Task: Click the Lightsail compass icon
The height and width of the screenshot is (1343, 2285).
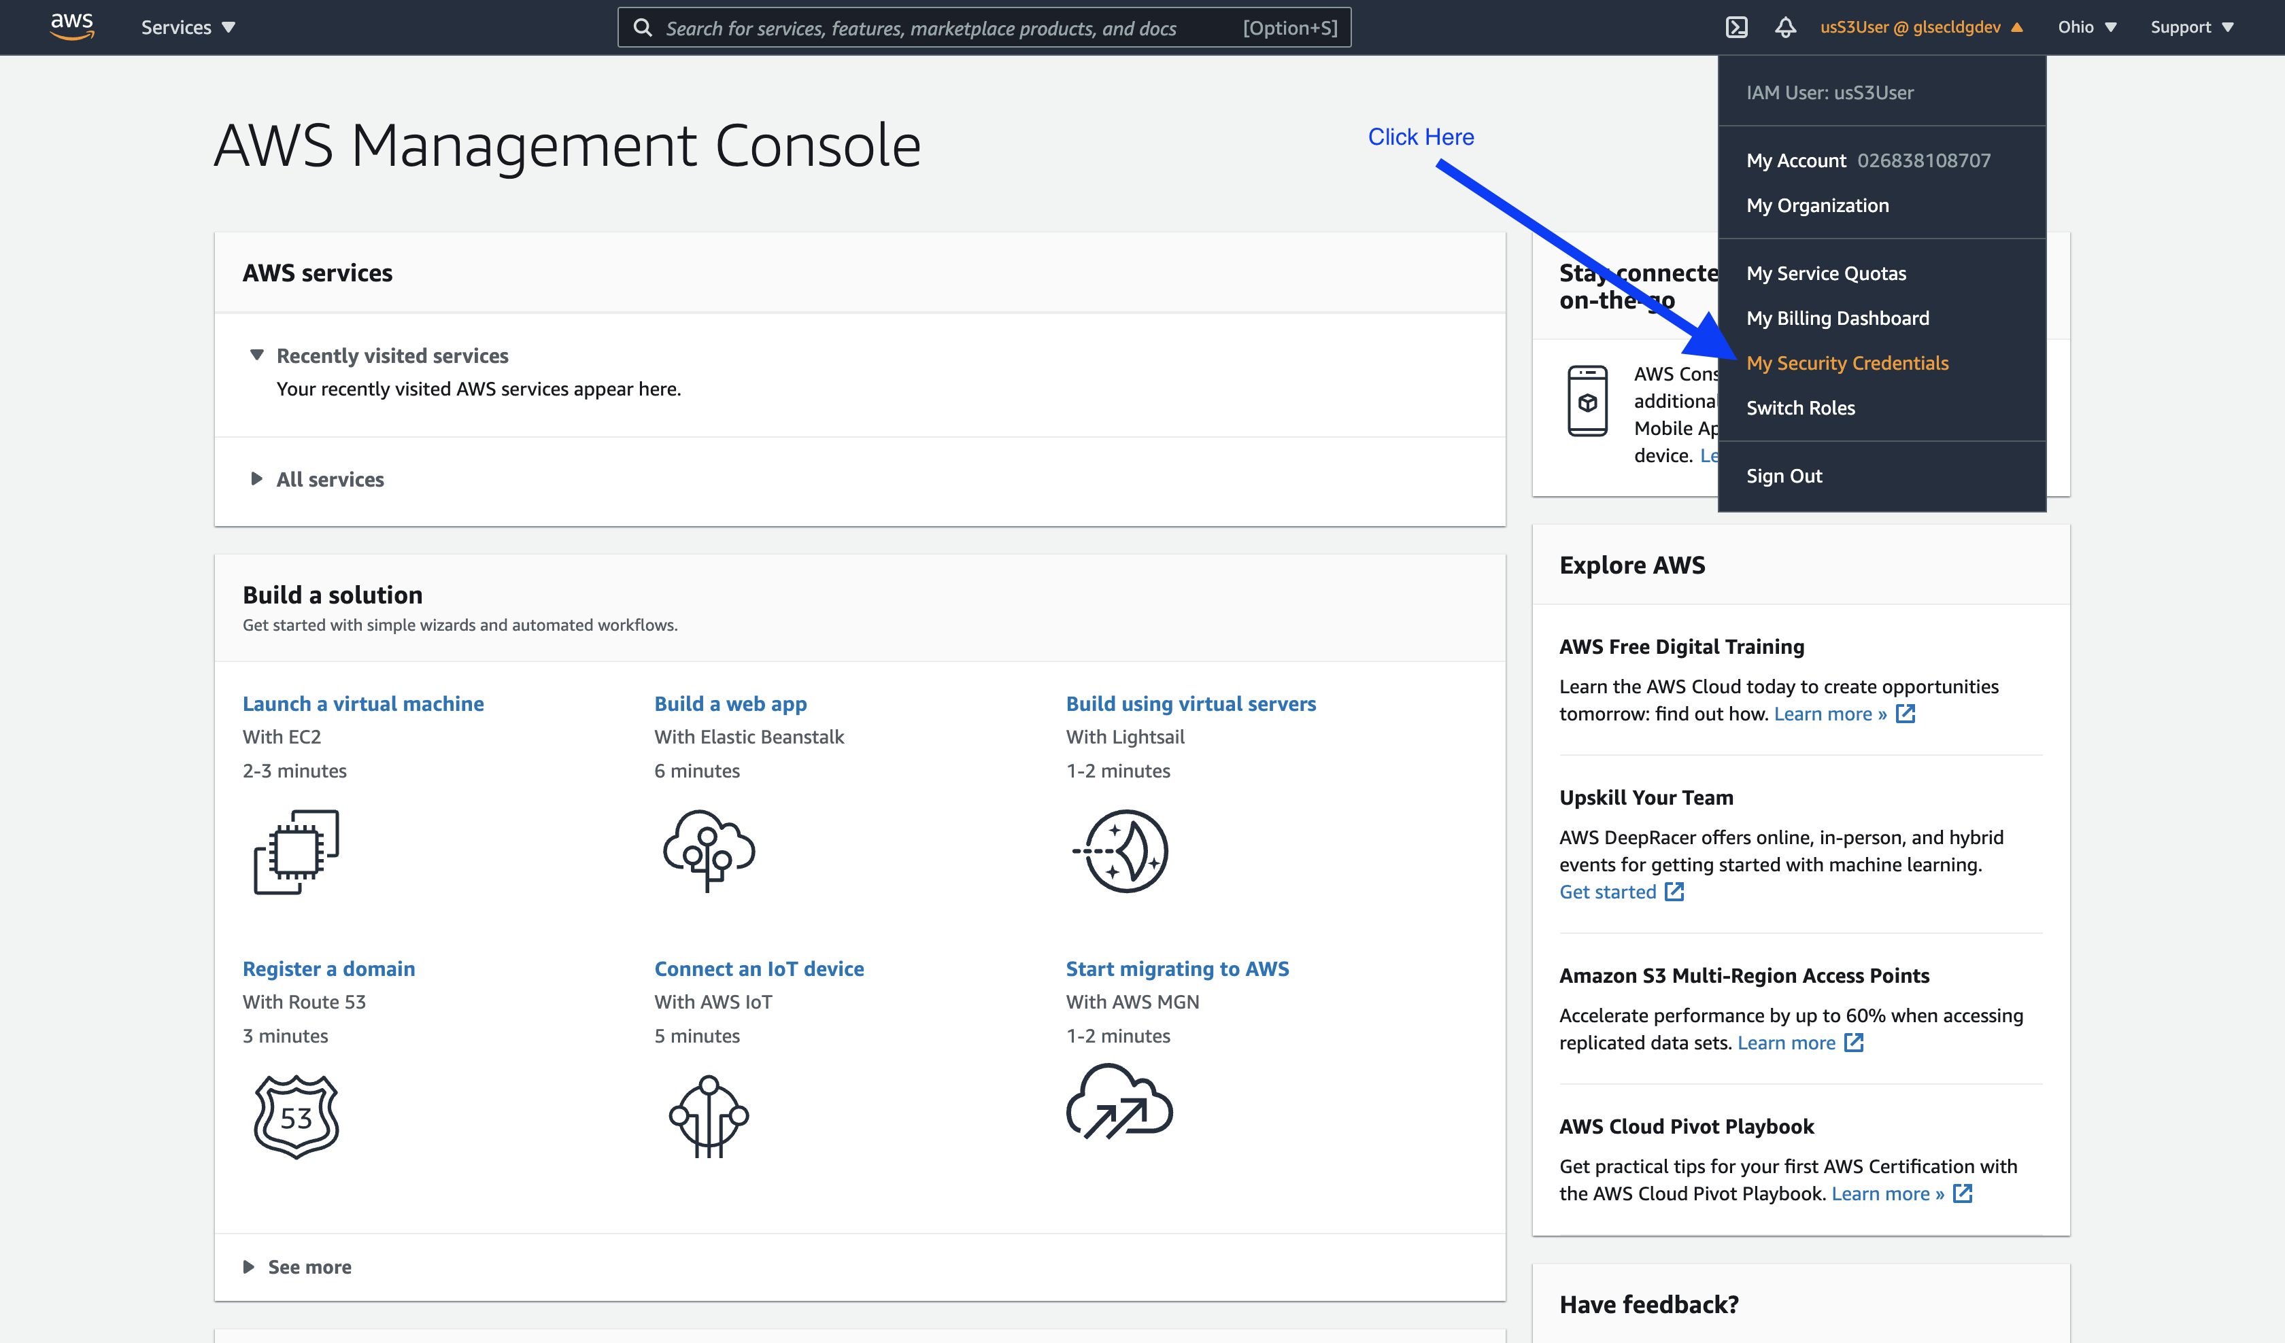Action: coord(1121,851)
